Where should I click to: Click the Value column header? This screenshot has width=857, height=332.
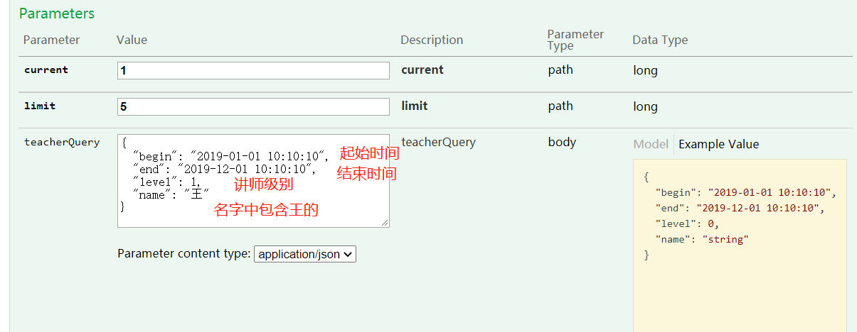132,40
